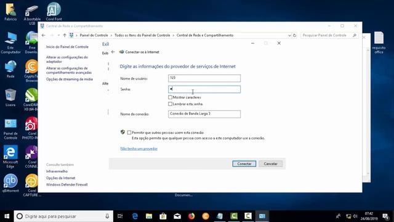Click the volume icon in the system tray
The image size is (394, 222).
coord(355,216)
